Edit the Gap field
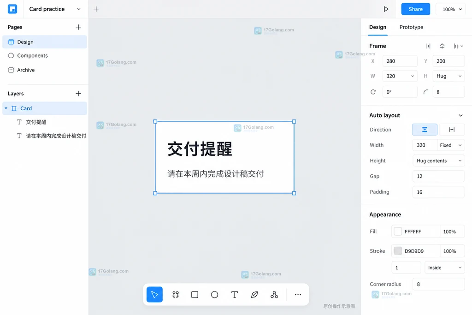Image resolution: width=472 pixels, height=315 pixels. [x=439, y=176]
